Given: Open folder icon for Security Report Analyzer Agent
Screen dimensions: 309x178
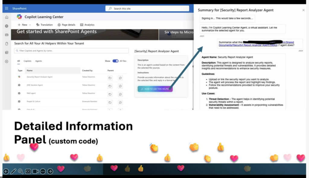Looking at the screenshot, I should pyautogui.click(x=110, y=78).
